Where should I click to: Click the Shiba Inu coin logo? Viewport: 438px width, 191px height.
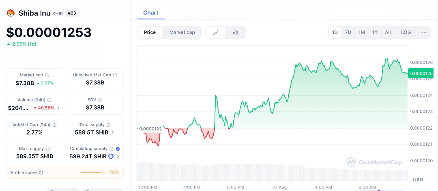pyautogui.click(x=11, y=13)
